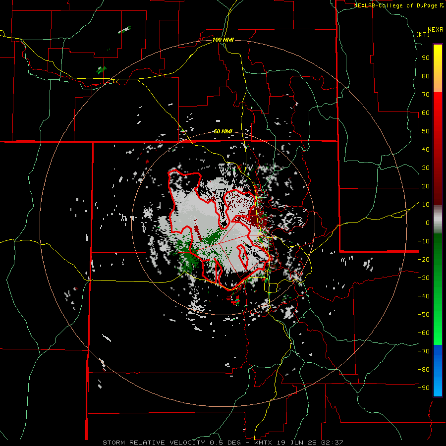Click the -10 value on velocity scale
Image resolution: width=446 pixels, height=446 pixels.
tap(424, 241)
